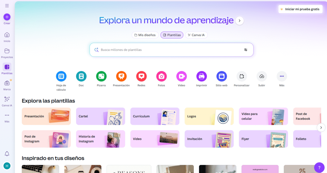The height and width of the screenshot is (173, 327).
Task: Switch to the Canva IA tab
Action: pyautogui.click(x=196, y=35)
